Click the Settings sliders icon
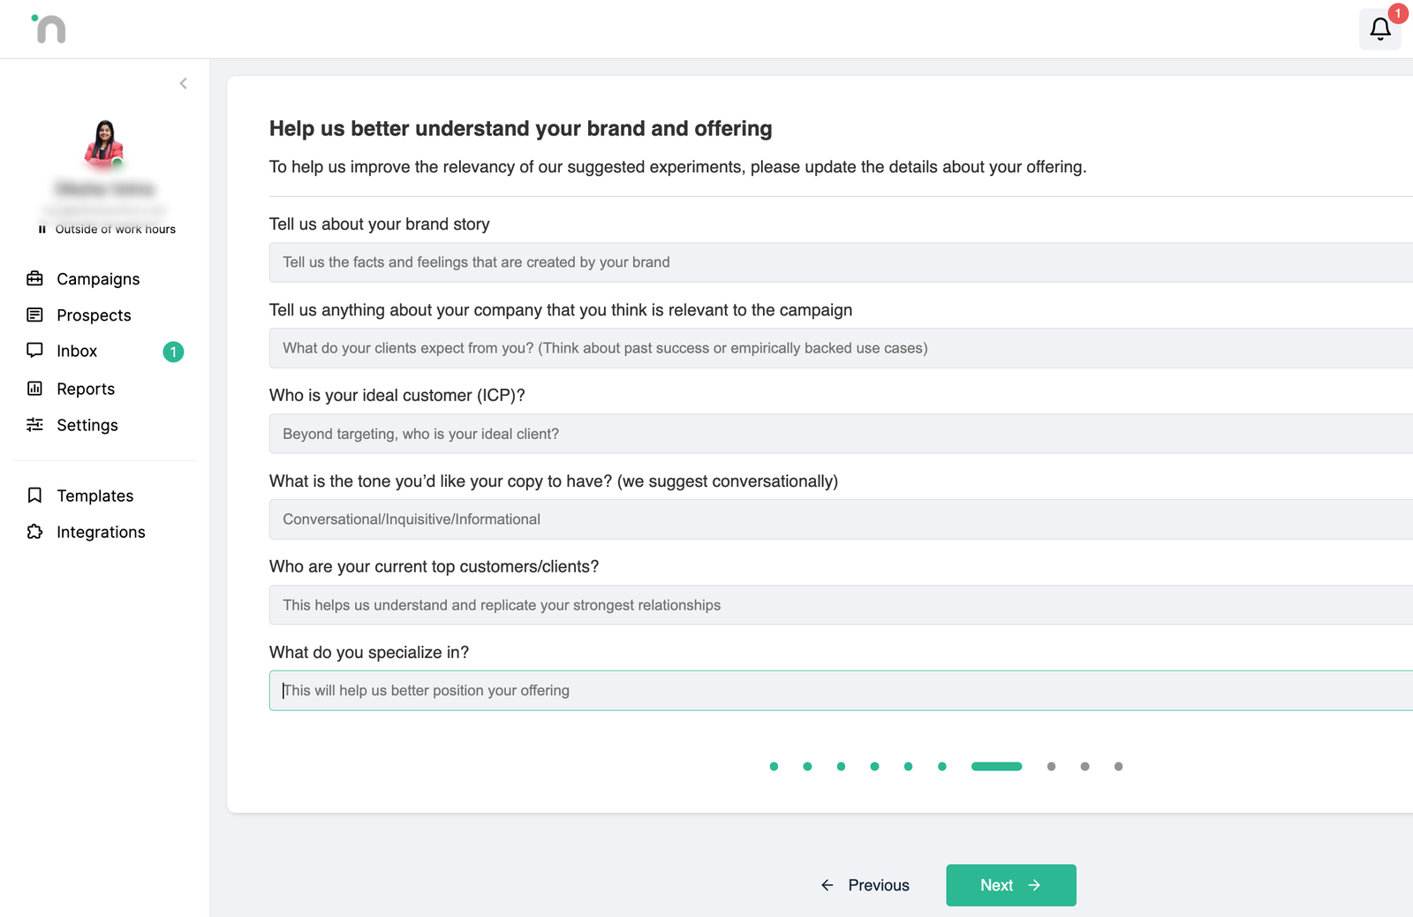Viewport: 1413px width, 917px height. tap(35, 425)
